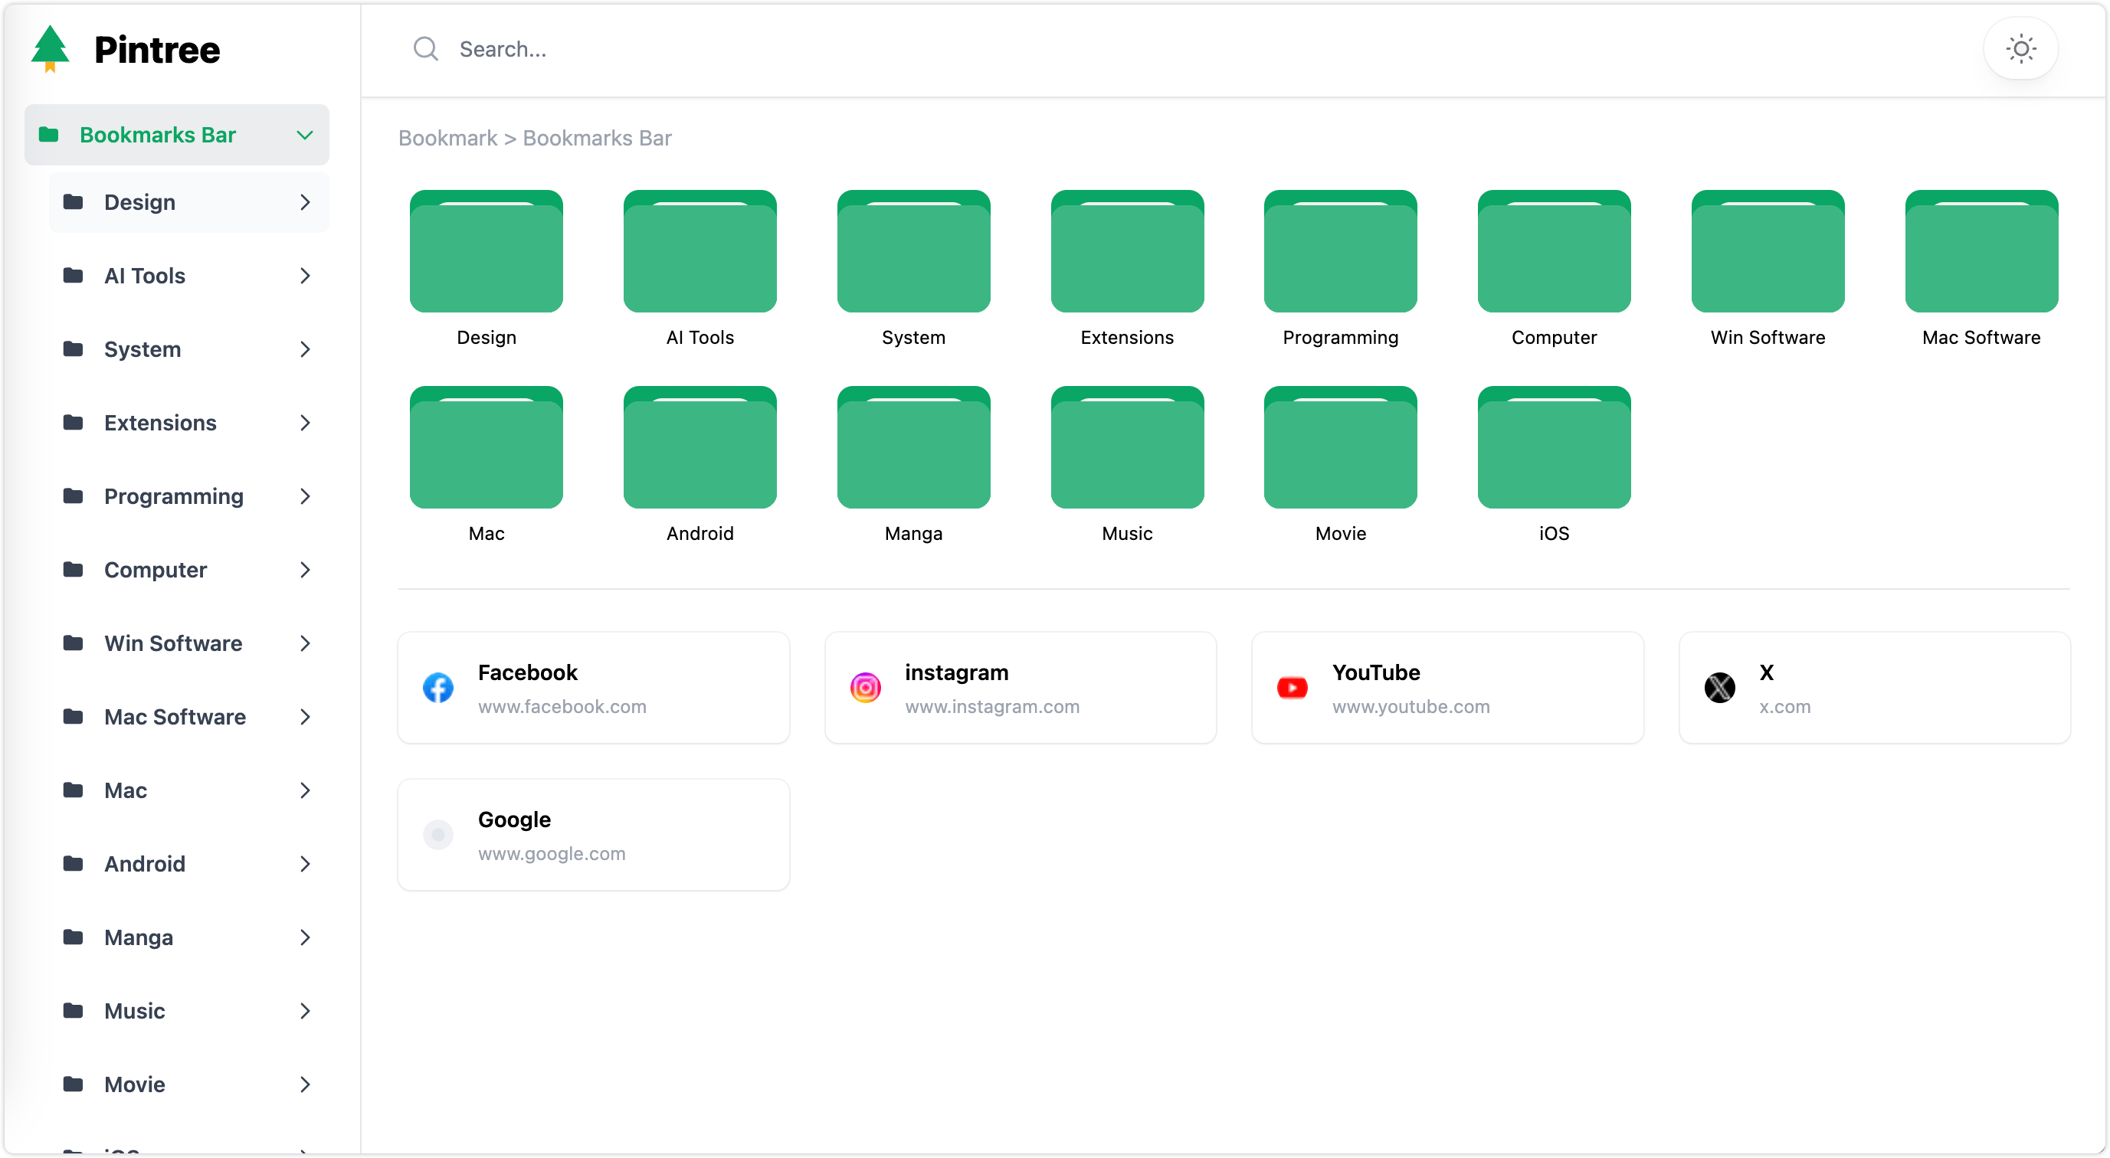Screen dimensions: 2110x1158
Task: Toggle light/dark mode button
Action: (2020, 48)
